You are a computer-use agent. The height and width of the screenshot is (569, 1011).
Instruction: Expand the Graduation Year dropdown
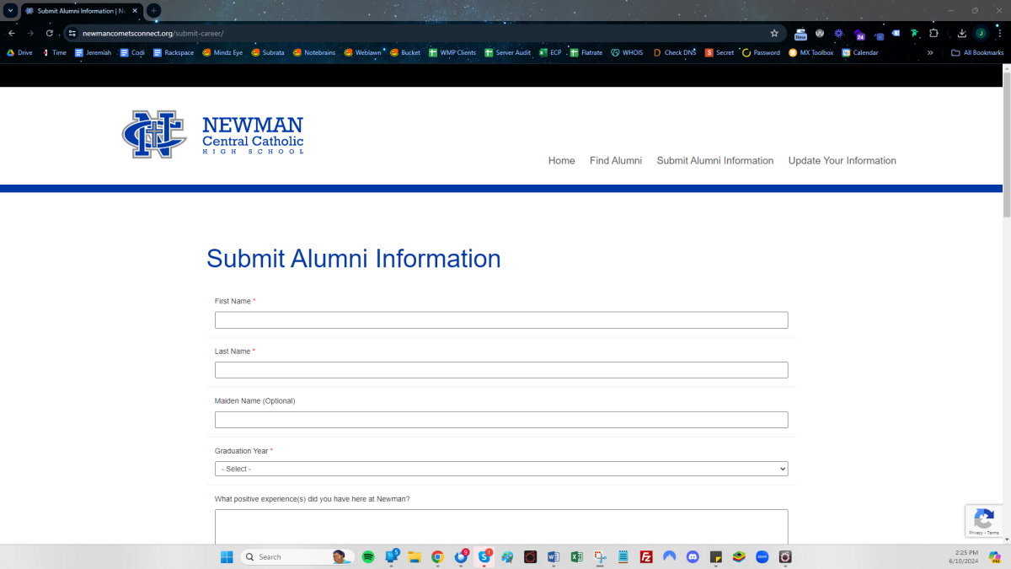(x=501, y=469)
